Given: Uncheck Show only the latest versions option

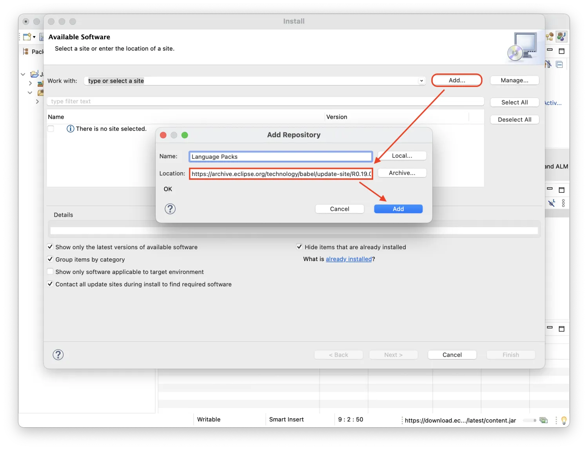Looking at the screenshot, I should (x=50, y=247).
